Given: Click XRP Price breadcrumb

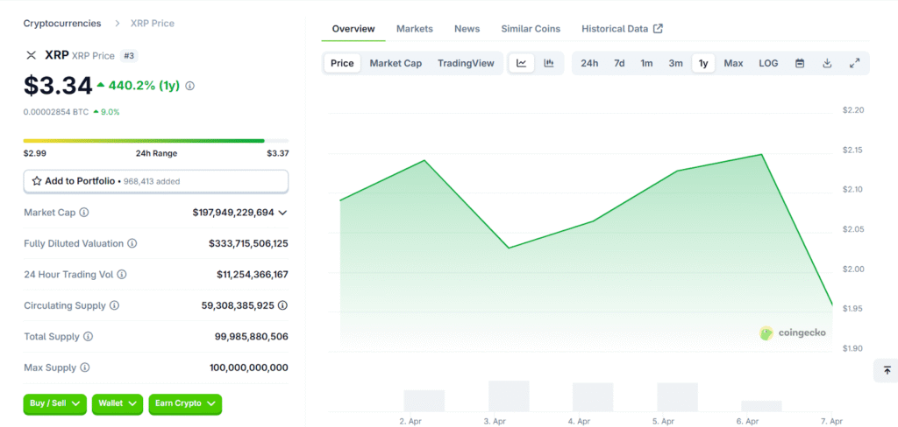Looking at the screenshot, I should click(153, 24).
